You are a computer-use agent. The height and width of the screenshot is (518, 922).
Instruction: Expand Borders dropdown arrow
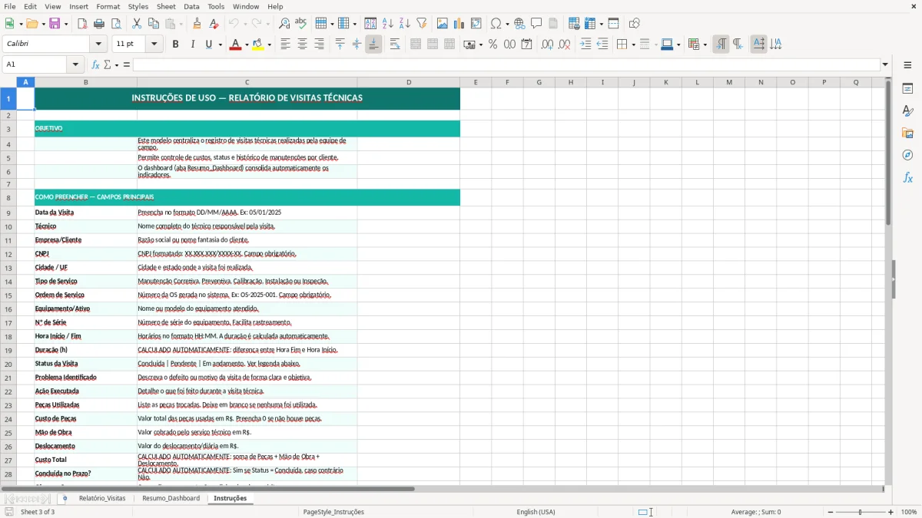[x=633, y=45]
